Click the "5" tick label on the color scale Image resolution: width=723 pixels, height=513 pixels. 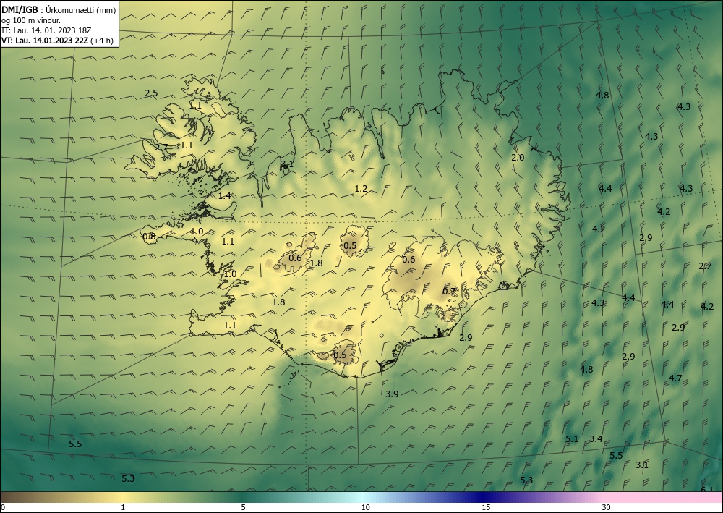pyautogui.click(x=243, y=507)
